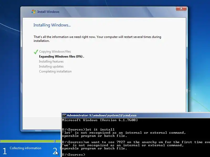Select the 'Copying Windows files' step text
The height and width of the screenshot is (157, 210).
(55, 52)
